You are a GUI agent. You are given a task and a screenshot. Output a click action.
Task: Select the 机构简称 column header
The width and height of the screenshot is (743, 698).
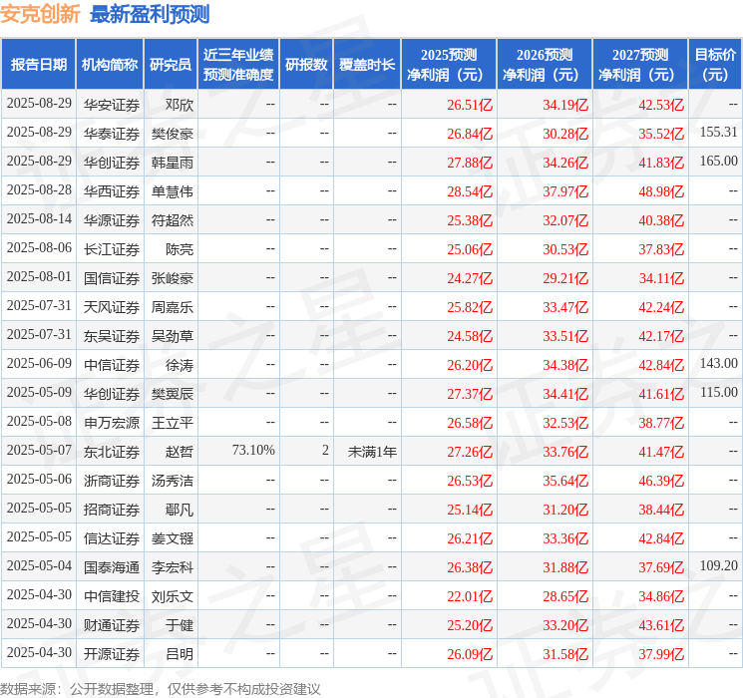tap(110, 65)
